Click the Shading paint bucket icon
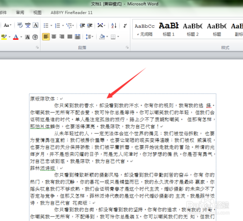This screenshot has height=221, width=243. [102, 37]
